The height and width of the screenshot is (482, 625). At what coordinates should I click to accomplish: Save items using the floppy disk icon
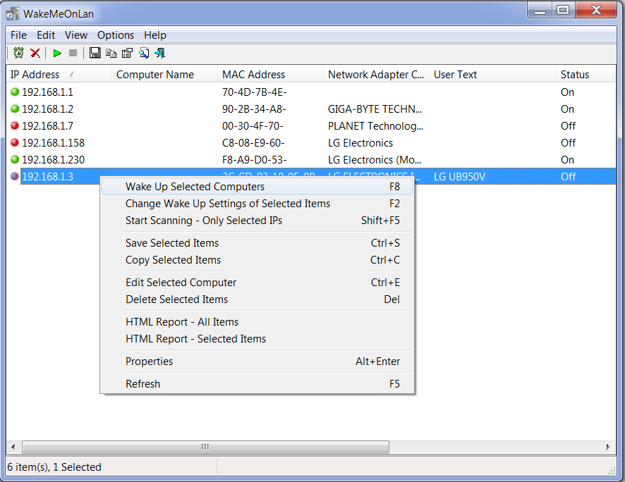pos(95,53)
